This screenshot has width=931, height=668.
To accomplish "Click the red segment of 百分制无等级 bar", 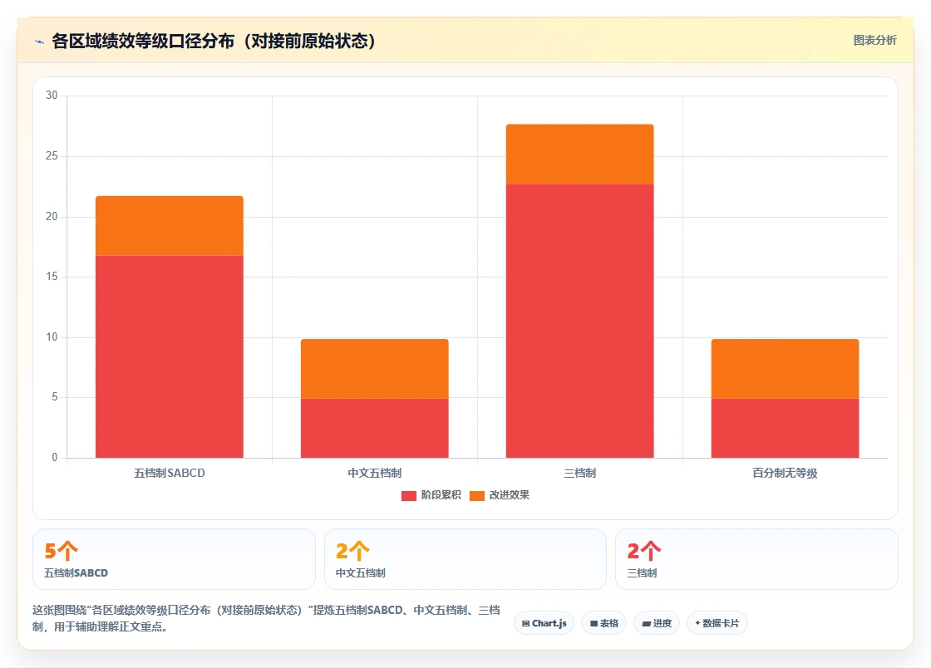I will tap(785, 428).
